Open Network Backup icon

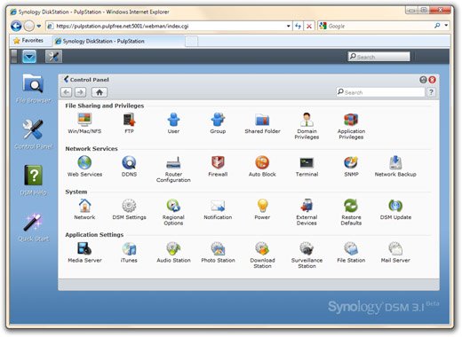click(x=395, y=166)
